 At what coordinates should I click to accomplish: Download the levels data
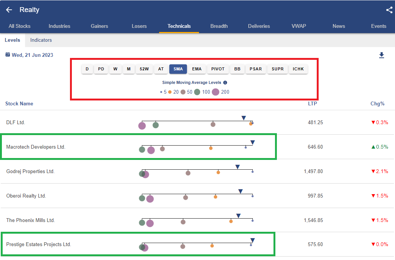click(382, 55)
